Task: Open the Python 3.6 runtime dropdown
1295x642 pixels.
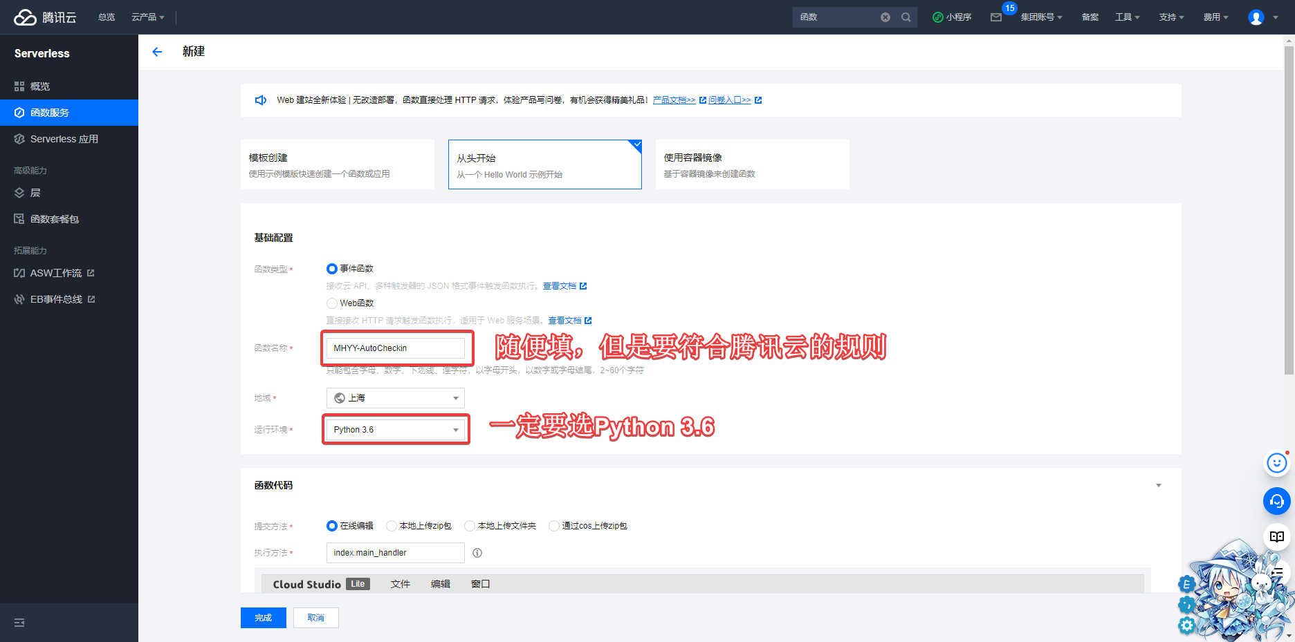Action: click(395, 430)
